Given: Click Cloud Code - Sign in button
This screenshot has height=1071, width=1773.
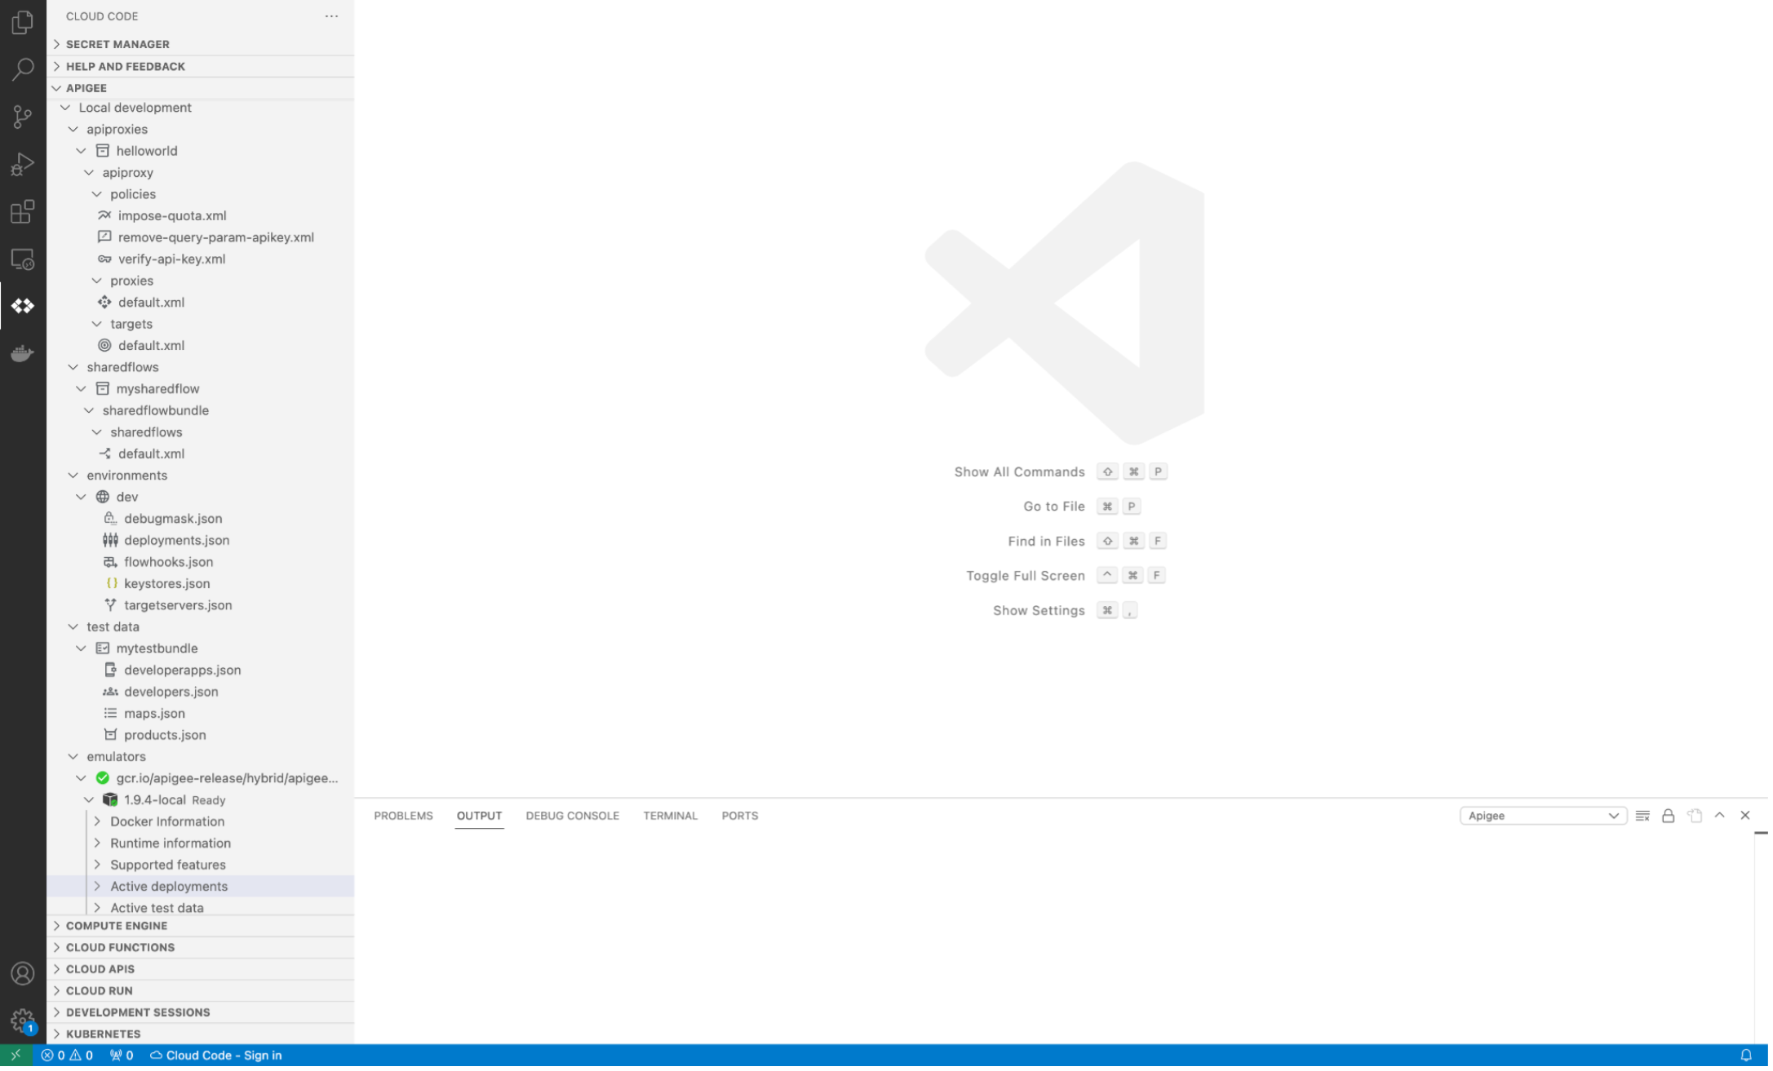Looking at the screenshot, I should [x=220, y=1055].
